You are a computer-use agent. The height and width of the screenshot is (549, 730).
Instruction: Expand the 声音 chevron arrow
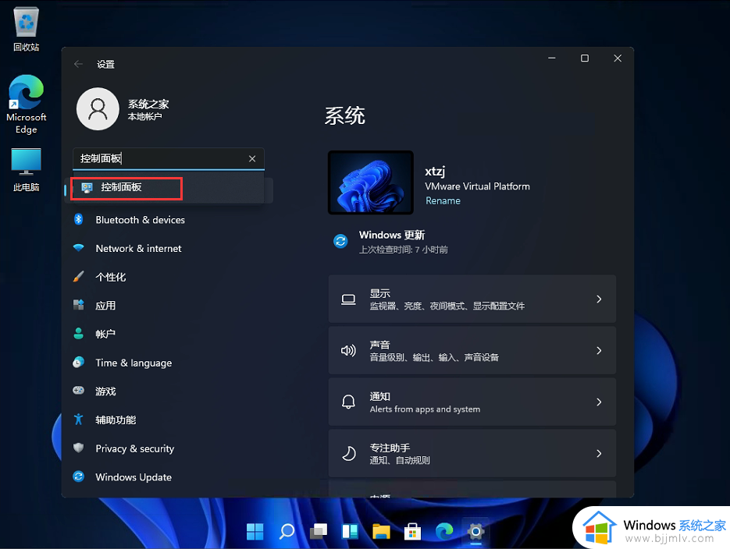pyautogui.click(x=599, y=351)
